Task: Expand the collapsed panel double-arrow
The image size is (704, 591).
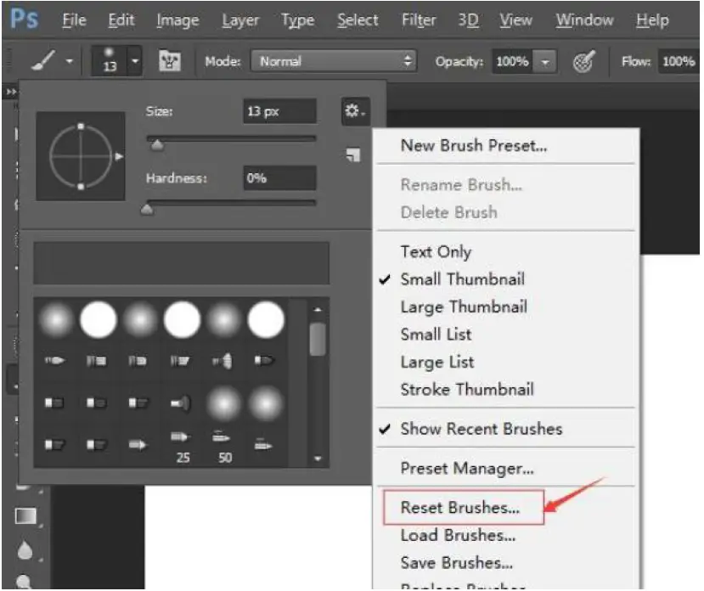Action: (11, 92)
